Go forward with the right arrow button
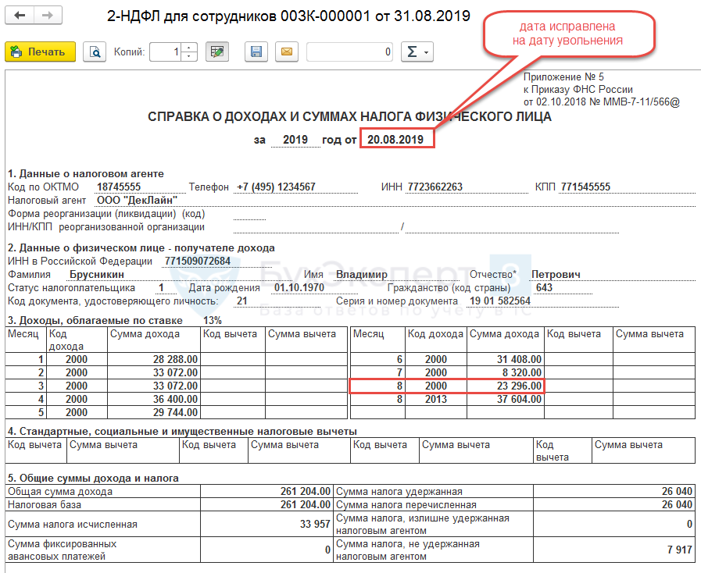The width and height of the screenshot is (701, 573). coord(48,16)
